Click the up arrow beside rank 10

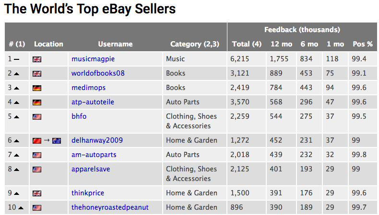[x=21, y=208]
